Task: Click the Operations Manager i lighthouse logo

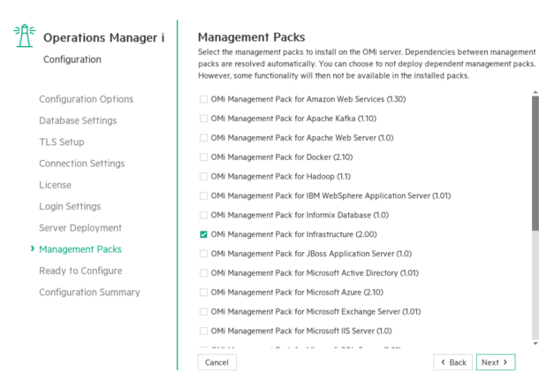Action: (25, 35)
